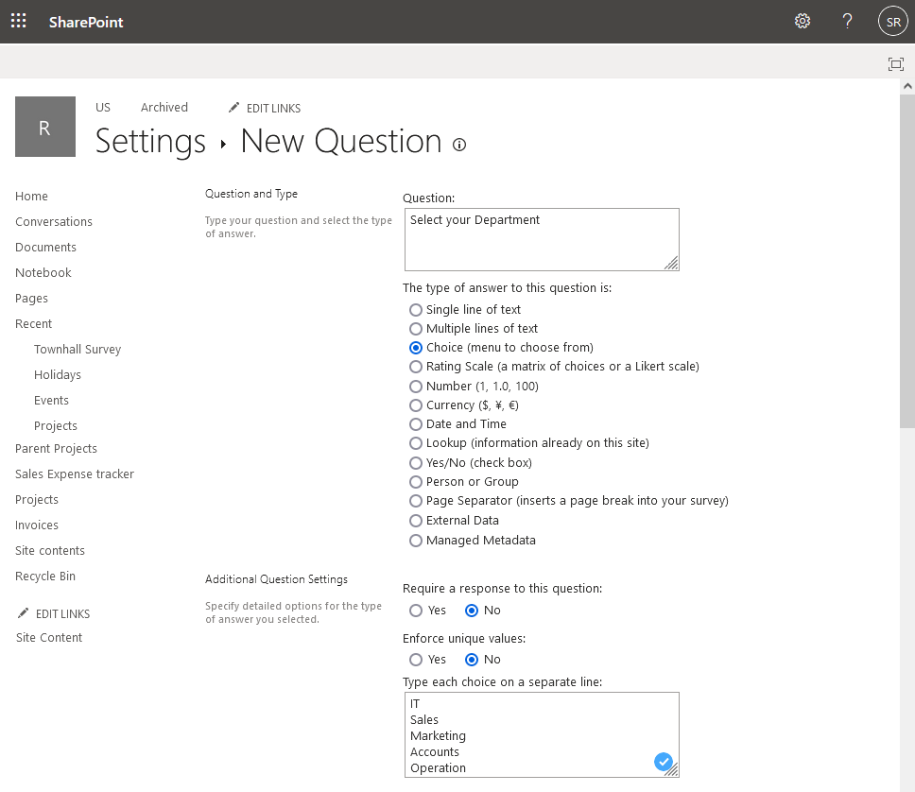Click the R site logo tile
915x792 pixels.
[44, 126]
